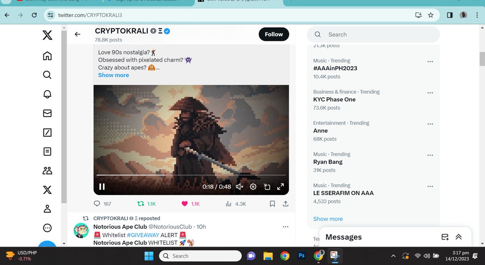Viewport: 485px width, 265px height.
Task: View post analytics 4.3K
Action: pyautogui.click(x=235, y=204)
